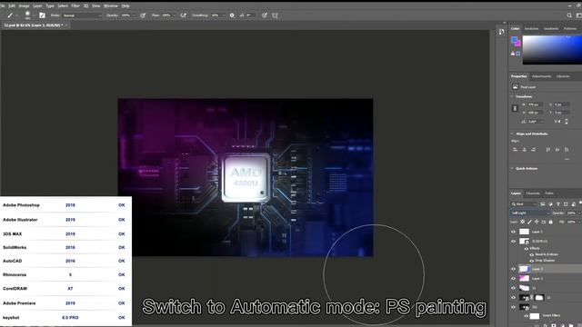This screenshot has width=582, height=327.
Task: Click the blue foreground color swatch
Action: coord(514,39)
